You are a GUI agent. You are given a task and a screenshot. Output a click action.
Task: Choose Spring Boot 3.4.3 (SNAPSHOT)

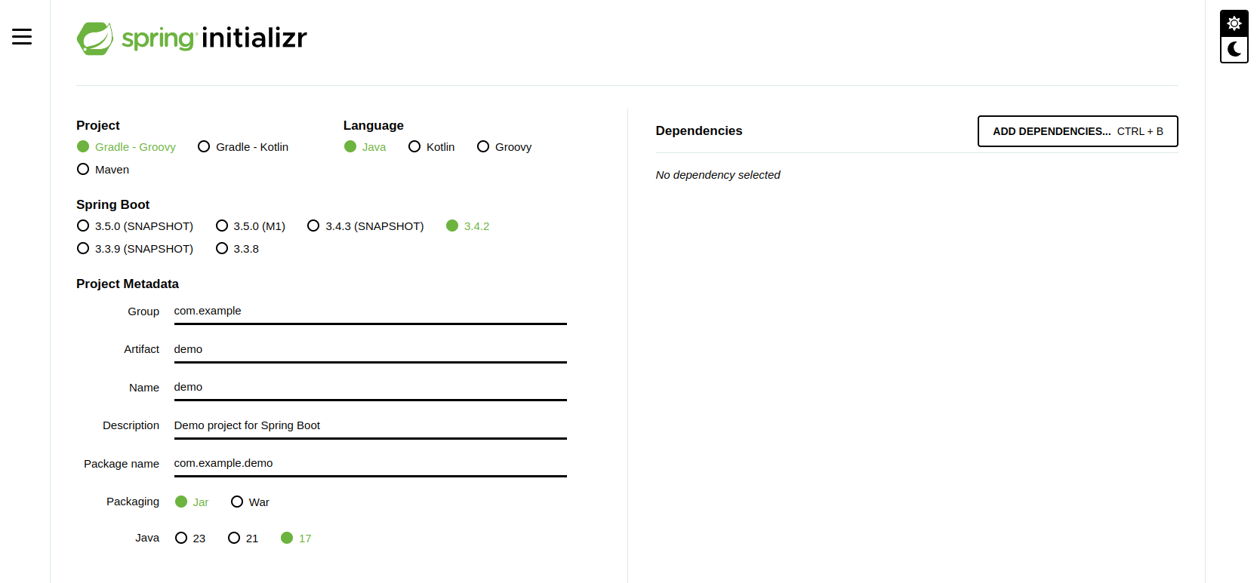pos(366,226)
